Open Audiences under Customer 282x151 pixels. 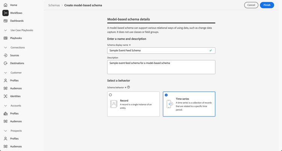click(16, 89)
